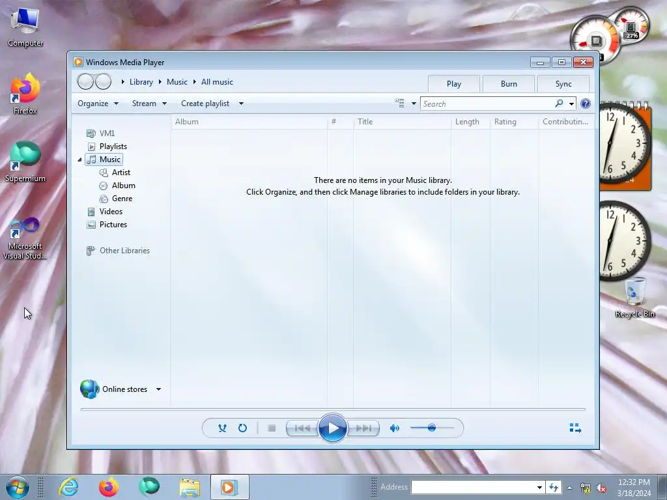Toggle repeat mode button
Viewport: 667px width, 500px height.
tap(242, 428)
